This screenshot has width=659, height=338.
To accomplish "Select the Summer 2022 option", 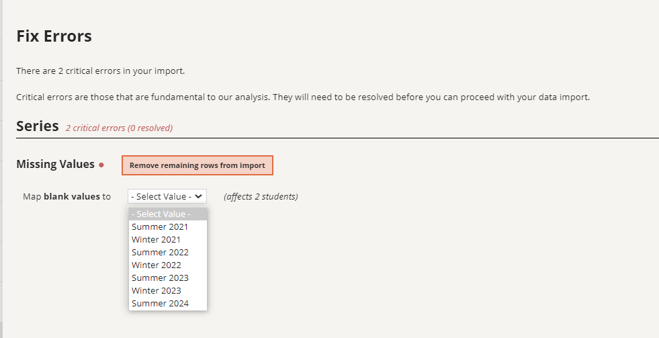I will click(x=168, y=252).
